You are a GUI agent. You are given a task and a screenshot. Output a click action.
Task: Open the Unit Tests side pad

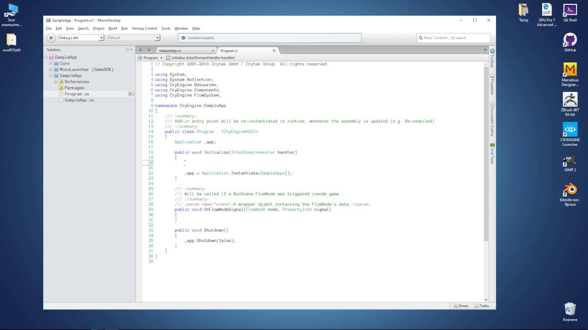point(492,154)
